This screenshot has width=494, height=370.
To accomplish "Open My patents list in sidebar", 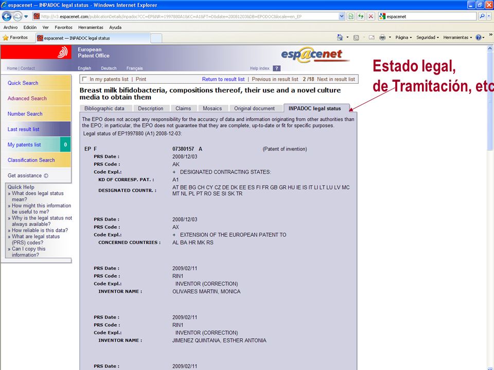I will 24,145.
